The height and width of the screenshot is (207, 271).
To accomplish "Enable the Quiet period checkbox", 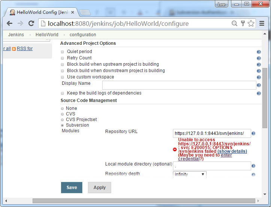I will (63, 52).
